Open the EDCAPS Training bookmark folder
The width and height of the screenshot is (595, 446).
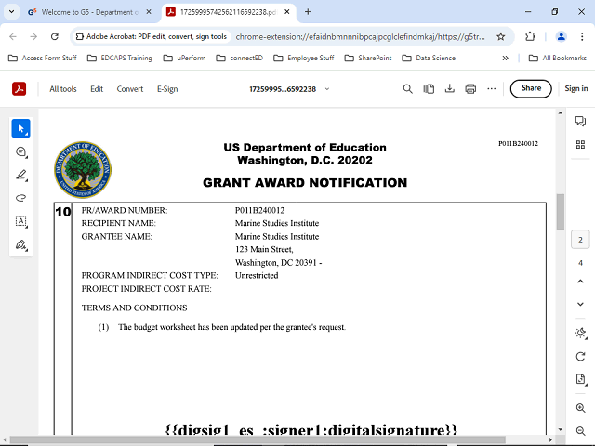coord(120,58)
